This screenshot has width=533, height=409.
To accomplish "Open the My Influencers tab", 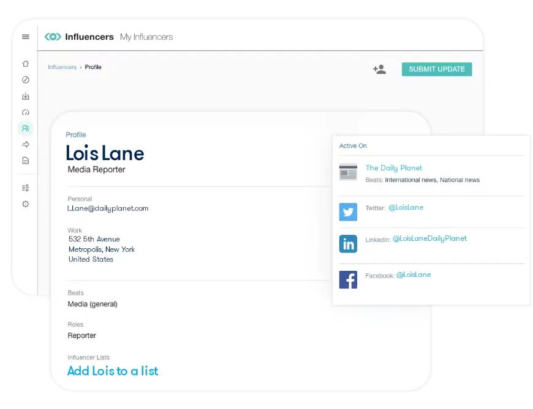I will tap(146, 37).
